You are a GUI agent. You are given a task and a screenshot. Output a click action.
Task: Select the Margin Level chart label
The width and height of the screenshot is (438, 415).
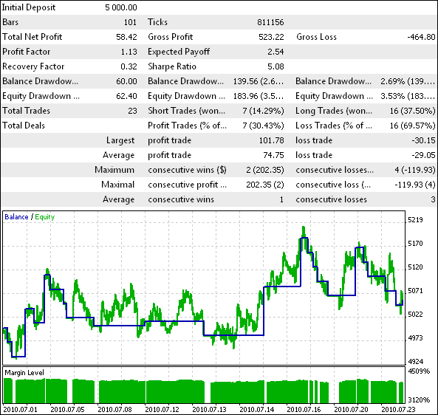24,373
